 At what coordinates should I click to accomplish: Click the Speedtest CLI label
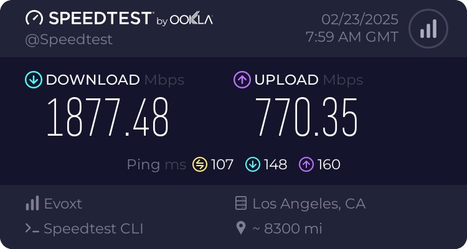point(93,228)
